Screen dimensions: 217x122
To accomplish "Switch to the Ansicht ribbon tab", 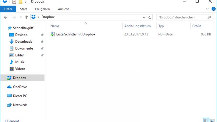I will coord(63,9).
